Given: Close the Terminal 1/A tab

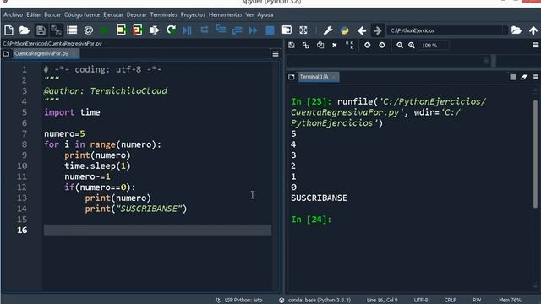Looking at the screenshot, I should tap(334, 77).
